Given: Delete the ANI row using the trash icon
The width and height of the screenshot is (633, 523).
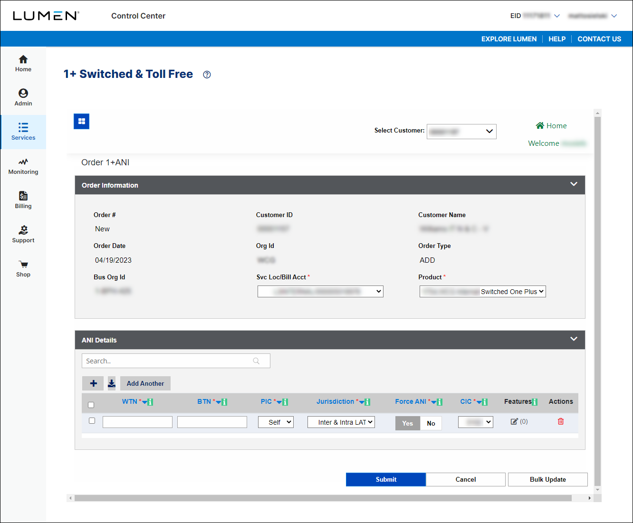Looking at the screenshot, I should click(x=560, y=421).
